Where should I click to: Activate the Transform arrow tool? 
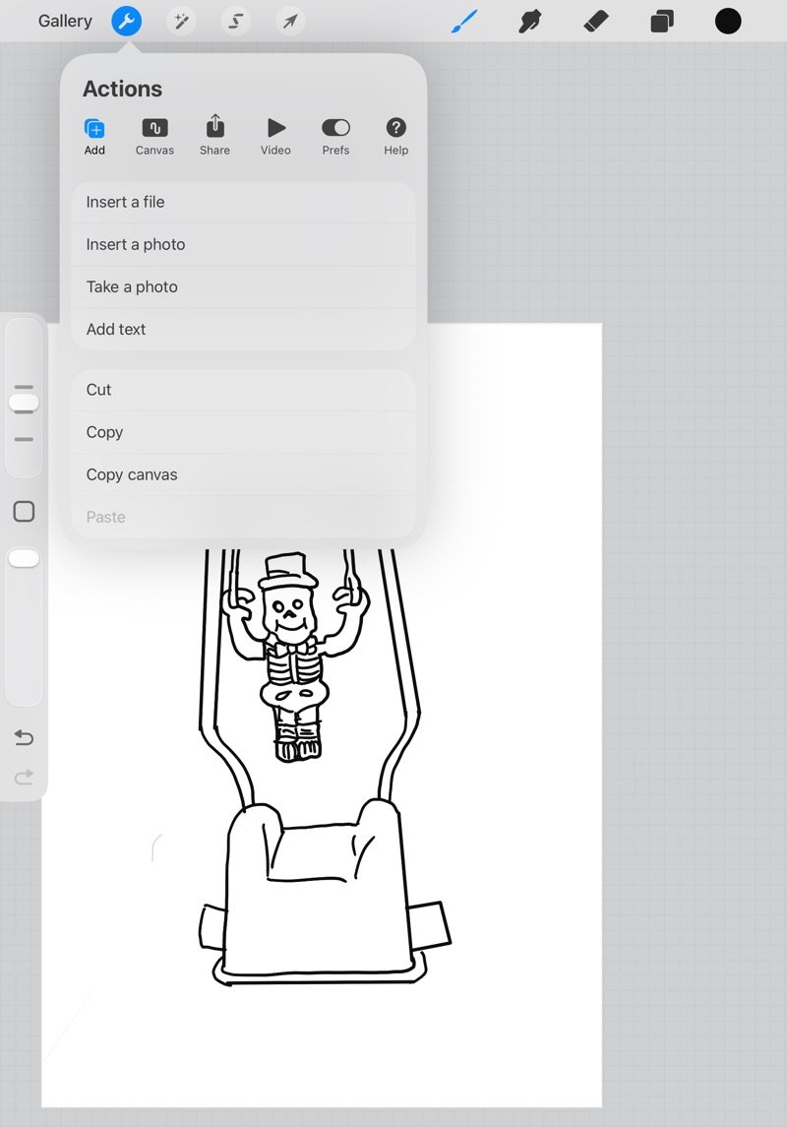pyautogui.click(x=290, y=22)
